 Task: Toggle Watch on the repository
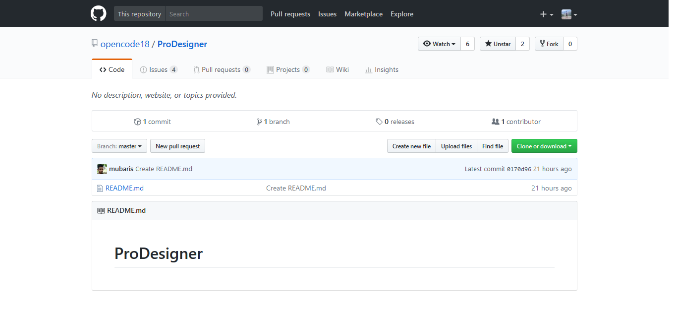439,44
